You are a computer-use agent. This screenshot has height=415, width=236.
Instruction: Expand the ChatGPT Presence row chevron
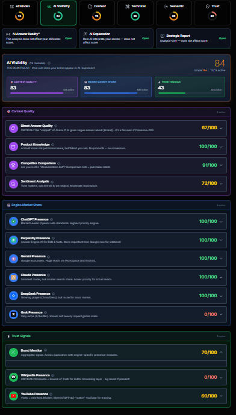221,222
